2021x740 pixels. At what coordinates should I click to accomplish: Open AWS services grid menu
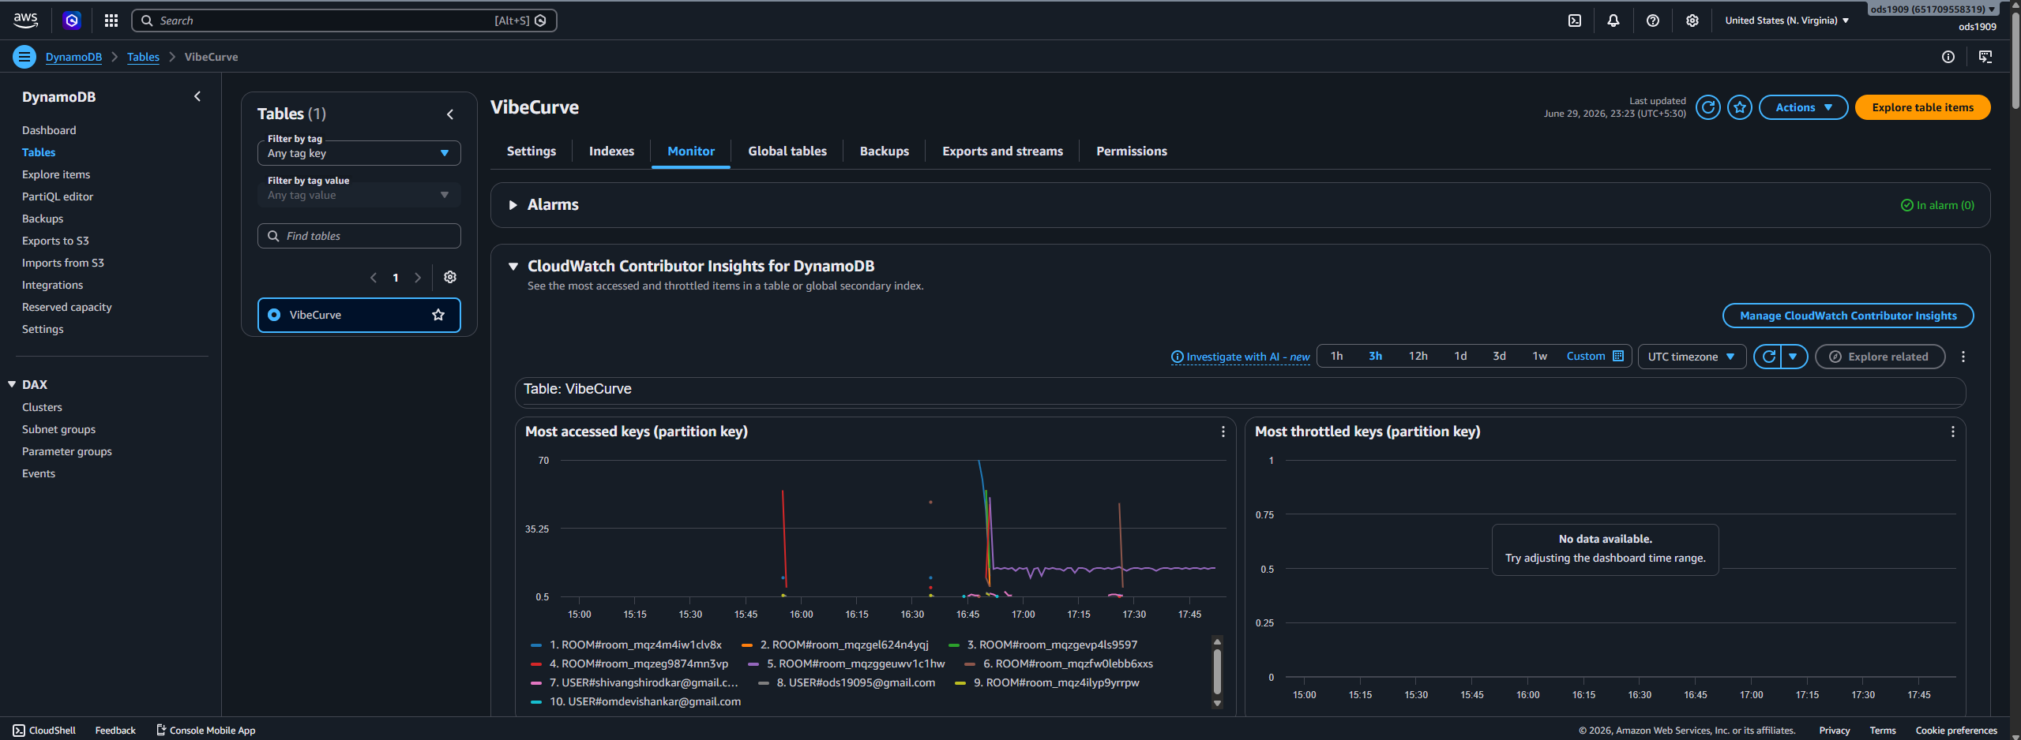[x=111, y=21]
